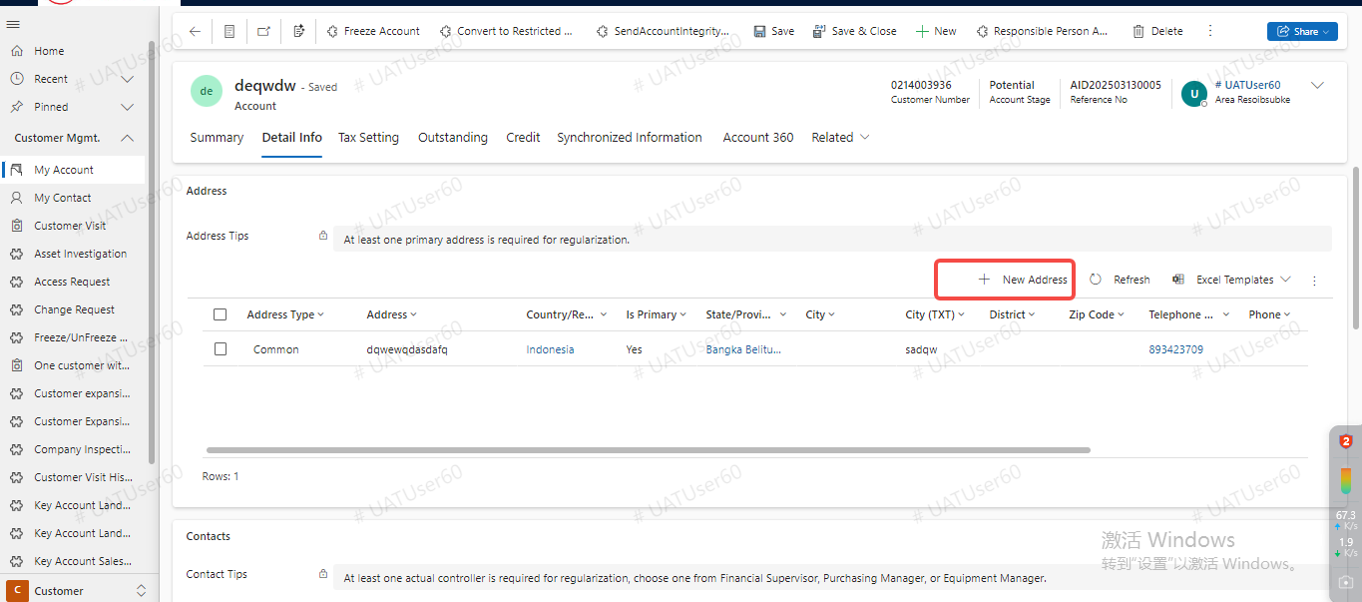Open the Outstanding tab
Viewport: 1362px width, 602px height.
(x=453, y=138)
